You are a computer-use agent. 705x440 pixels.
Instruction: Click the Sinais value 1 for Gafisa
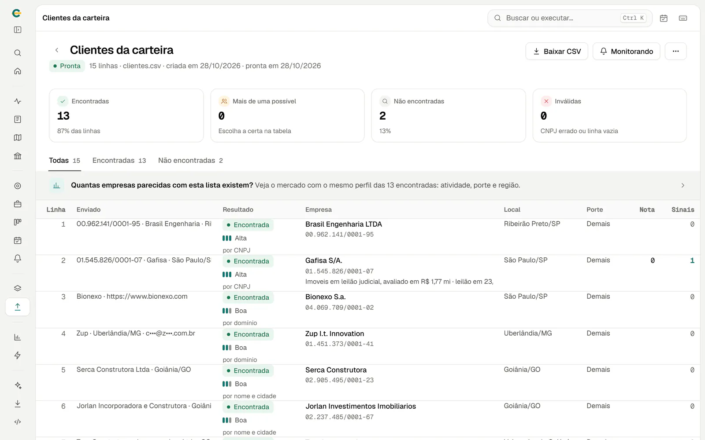pos(692,260)
